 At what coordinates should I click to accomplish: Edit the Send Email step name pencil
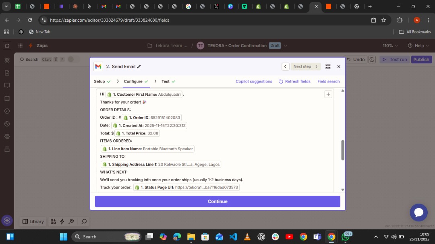click(x=139, y=66)
